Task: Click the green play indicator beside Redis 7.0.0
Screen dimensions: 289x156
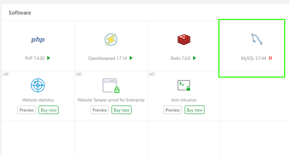Action: [194, 58]
